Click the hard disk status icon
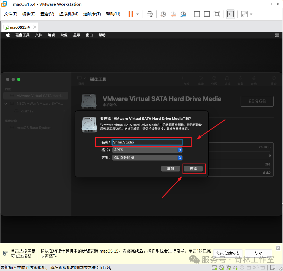The width and height of the screenshot is (283, 271). tap(214, 268)
